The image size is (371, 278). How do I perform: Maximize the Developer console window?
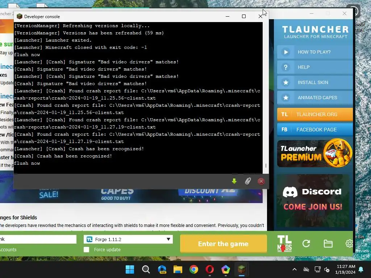pyautogui.click(x=244, y=16)
